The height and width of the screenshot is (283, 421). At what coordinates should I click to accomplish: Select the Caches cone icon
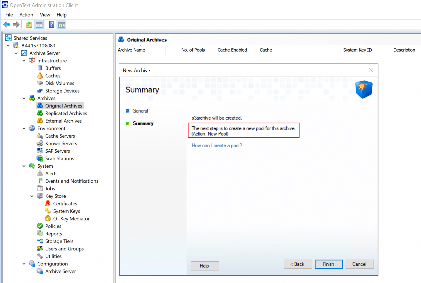click(x=40, y=75)
